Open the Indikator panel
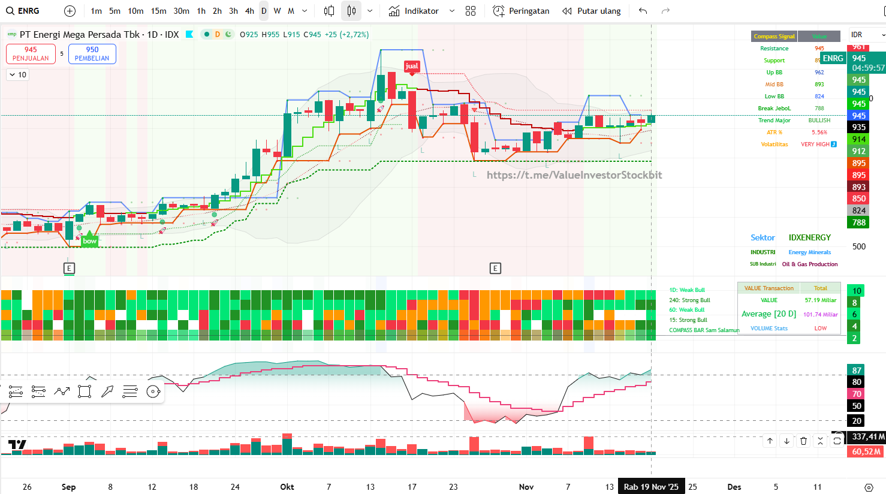Screen dimensions: 886x494 pyautogui.click(x=414, y=11)
